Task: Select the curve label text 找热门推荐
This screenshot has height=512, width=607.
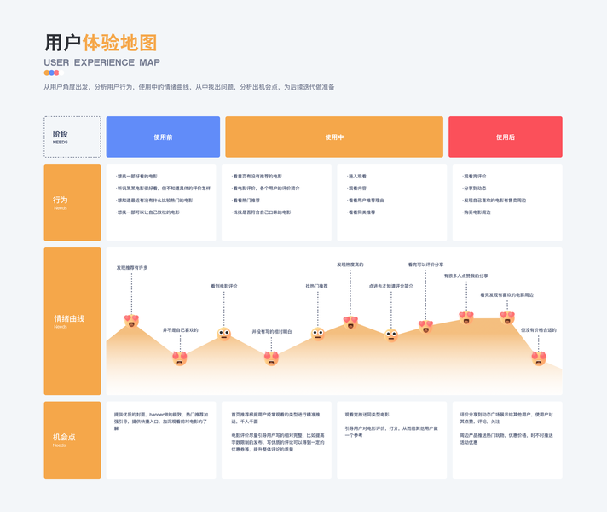Action: coord(316,286)
